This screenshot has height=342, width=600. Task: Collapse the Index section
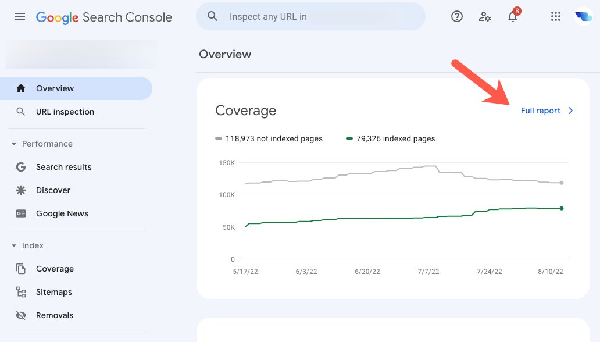click(x=14, y=245)
